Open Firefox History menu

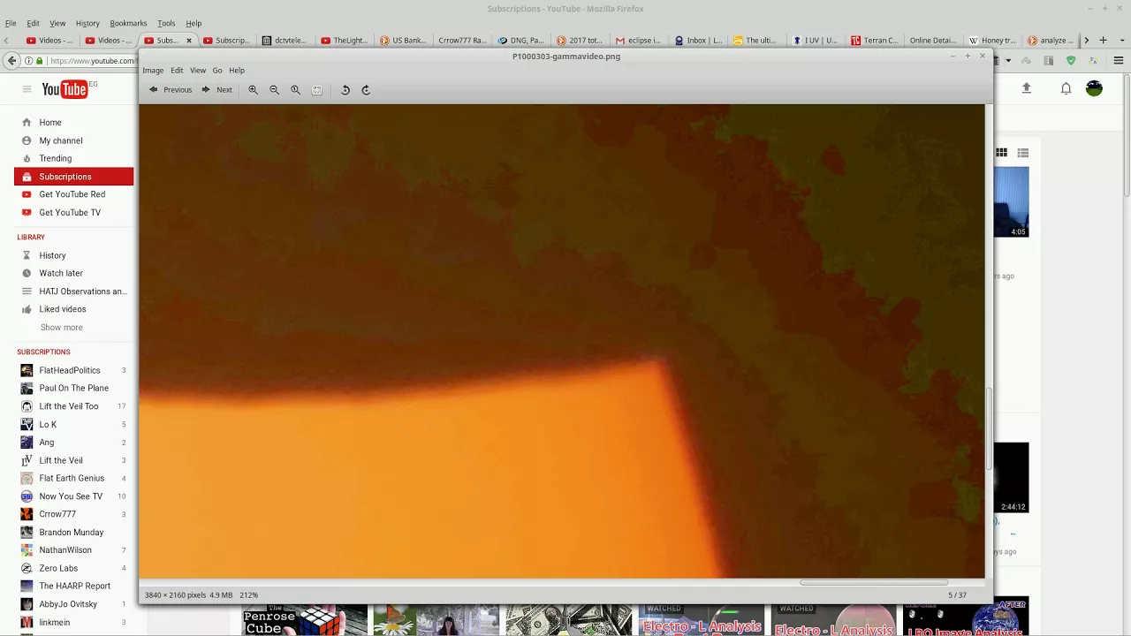coord(87,23)
